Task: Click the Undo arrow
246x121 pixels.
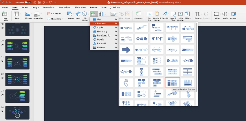Action: click(x=44, y=3)
